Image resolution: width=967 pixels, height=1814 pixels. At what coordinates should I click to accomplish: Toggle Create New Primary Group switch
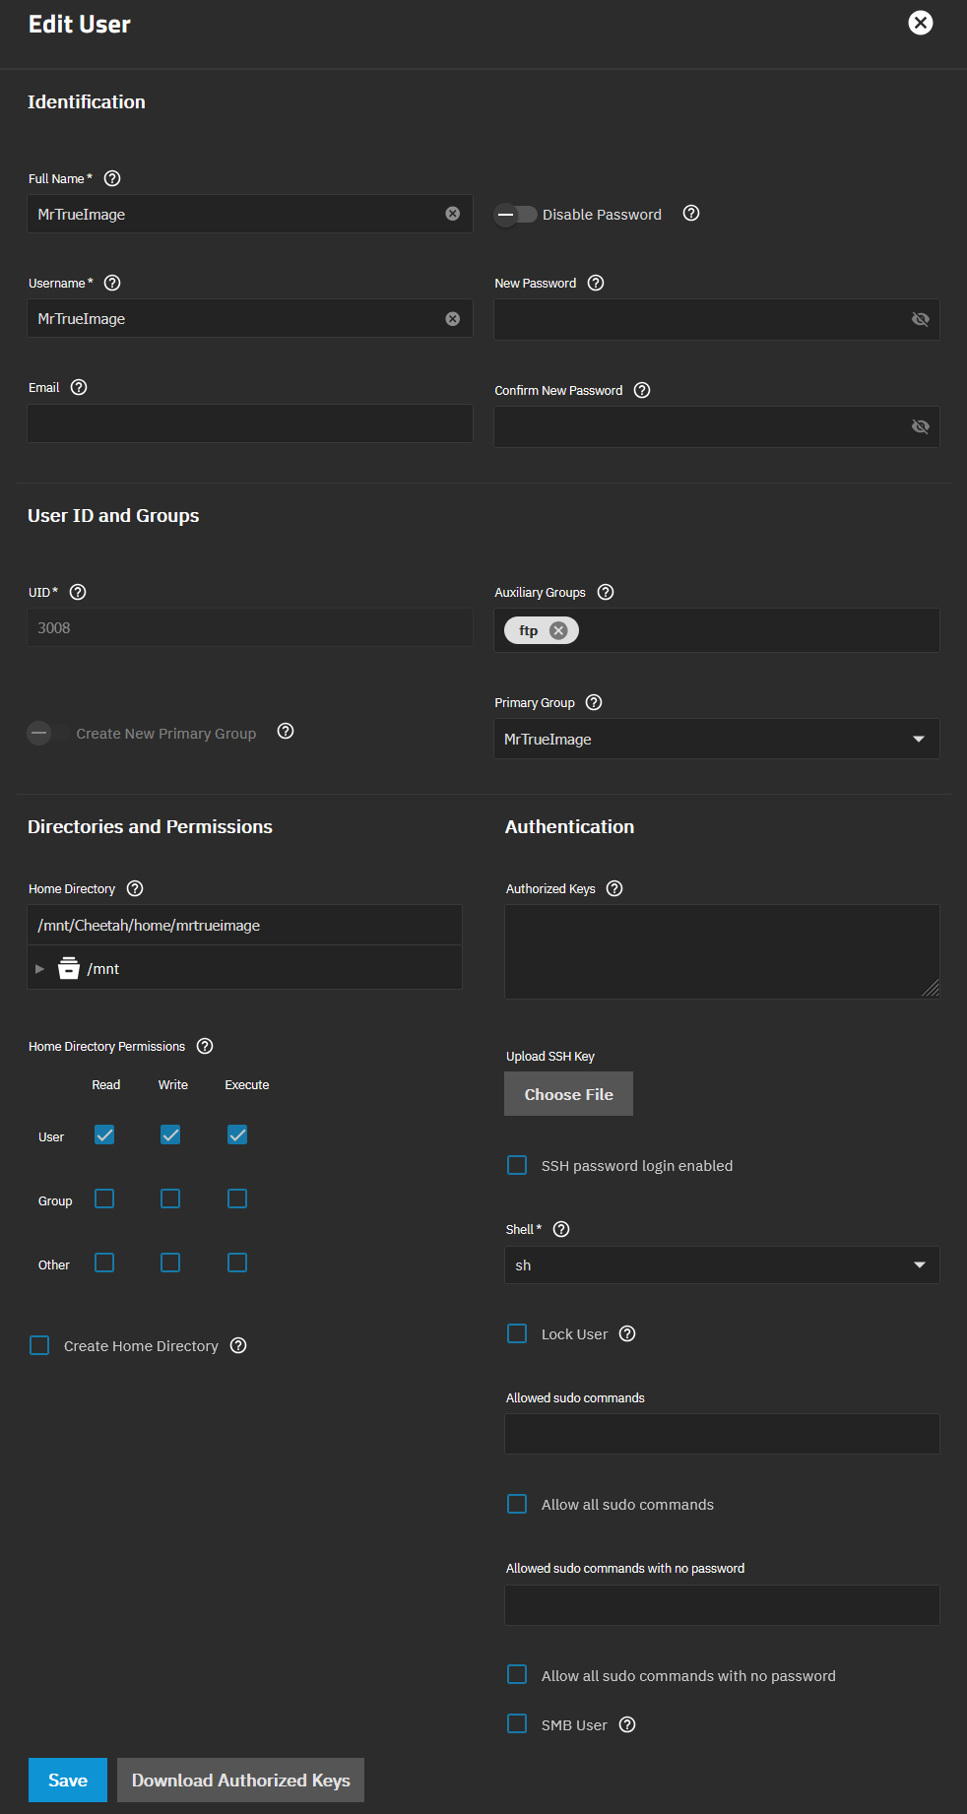48,733
